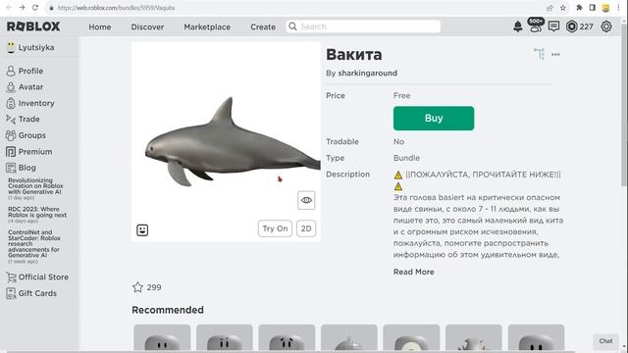Open the Discover tab
The width and height of the screenshot is (628, 353).
pyautogui.click(x=147, y=26)
